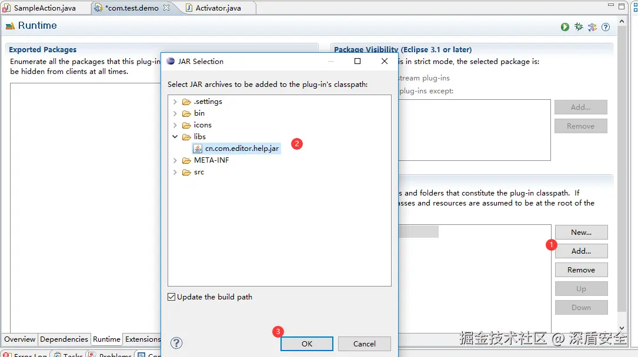Click the META-INF folder icon
The width and height of the screenshot is (638, 357).
(186, 160)
